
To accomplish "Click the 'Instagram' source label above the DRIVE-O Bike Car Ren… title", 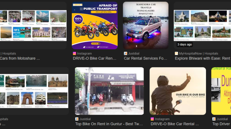I will point(84,54).
